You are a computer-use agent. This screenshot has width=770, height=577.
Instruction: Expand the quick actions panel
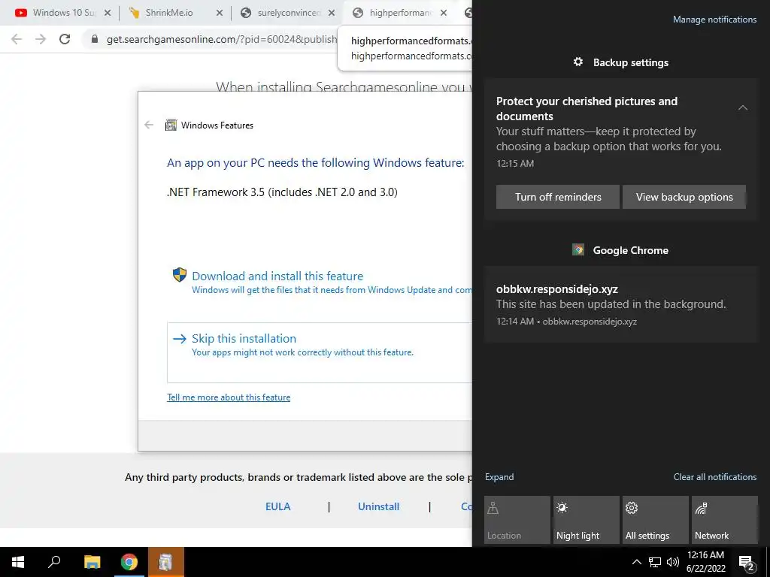[x=499, y=477]
